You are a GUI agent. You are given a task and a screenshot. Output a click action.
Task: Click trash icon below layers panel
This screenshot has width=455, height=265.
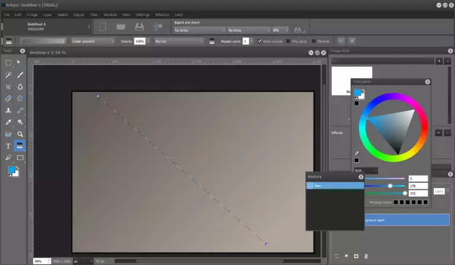pyautogui.click(x=366, y=256)
